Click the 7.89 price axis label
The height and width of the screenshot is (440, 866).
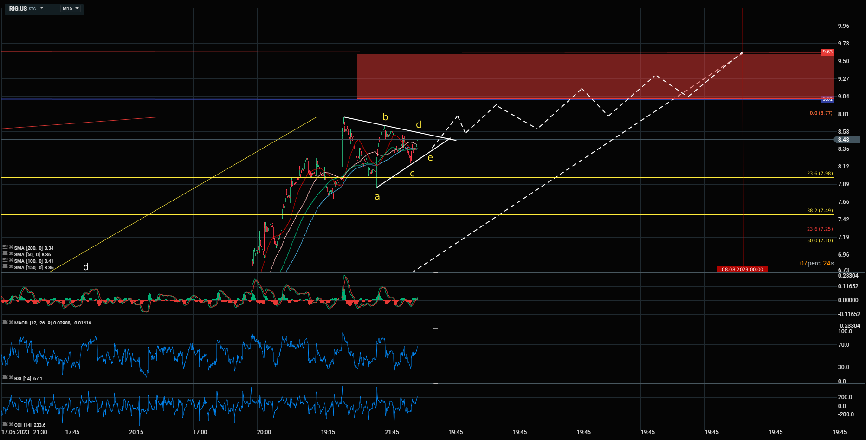click(843, 184)
